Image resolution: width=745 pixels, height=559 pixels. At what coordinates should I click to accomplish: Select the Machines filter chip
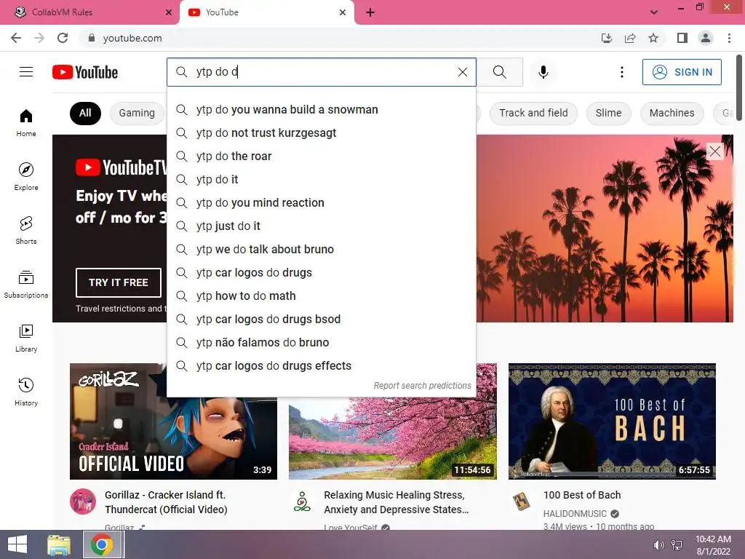point(672,113)
